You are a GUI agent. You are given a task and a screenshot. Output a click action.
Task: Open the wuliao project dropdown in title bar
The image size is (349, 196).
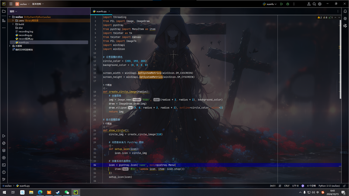pyautogui.click(x=23, y=4)
